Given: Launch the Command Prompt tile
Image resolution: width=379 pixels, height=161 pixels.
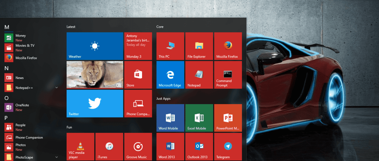Looking at the screenshot, I should [x=228, y=75].
